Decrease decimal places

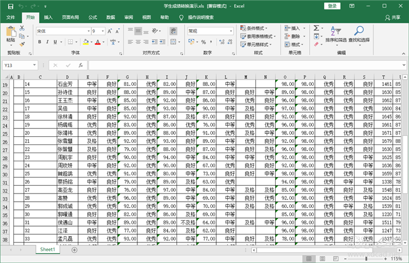tap(230, 41)
